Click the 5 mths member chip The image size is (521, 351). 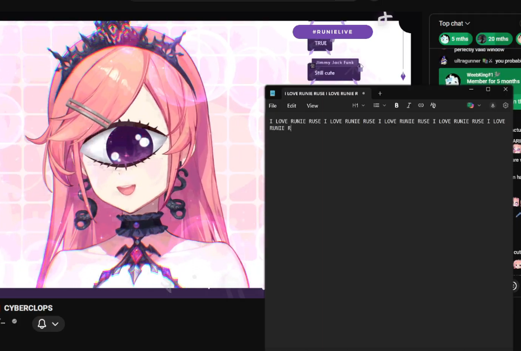click(x=455, y=39)
